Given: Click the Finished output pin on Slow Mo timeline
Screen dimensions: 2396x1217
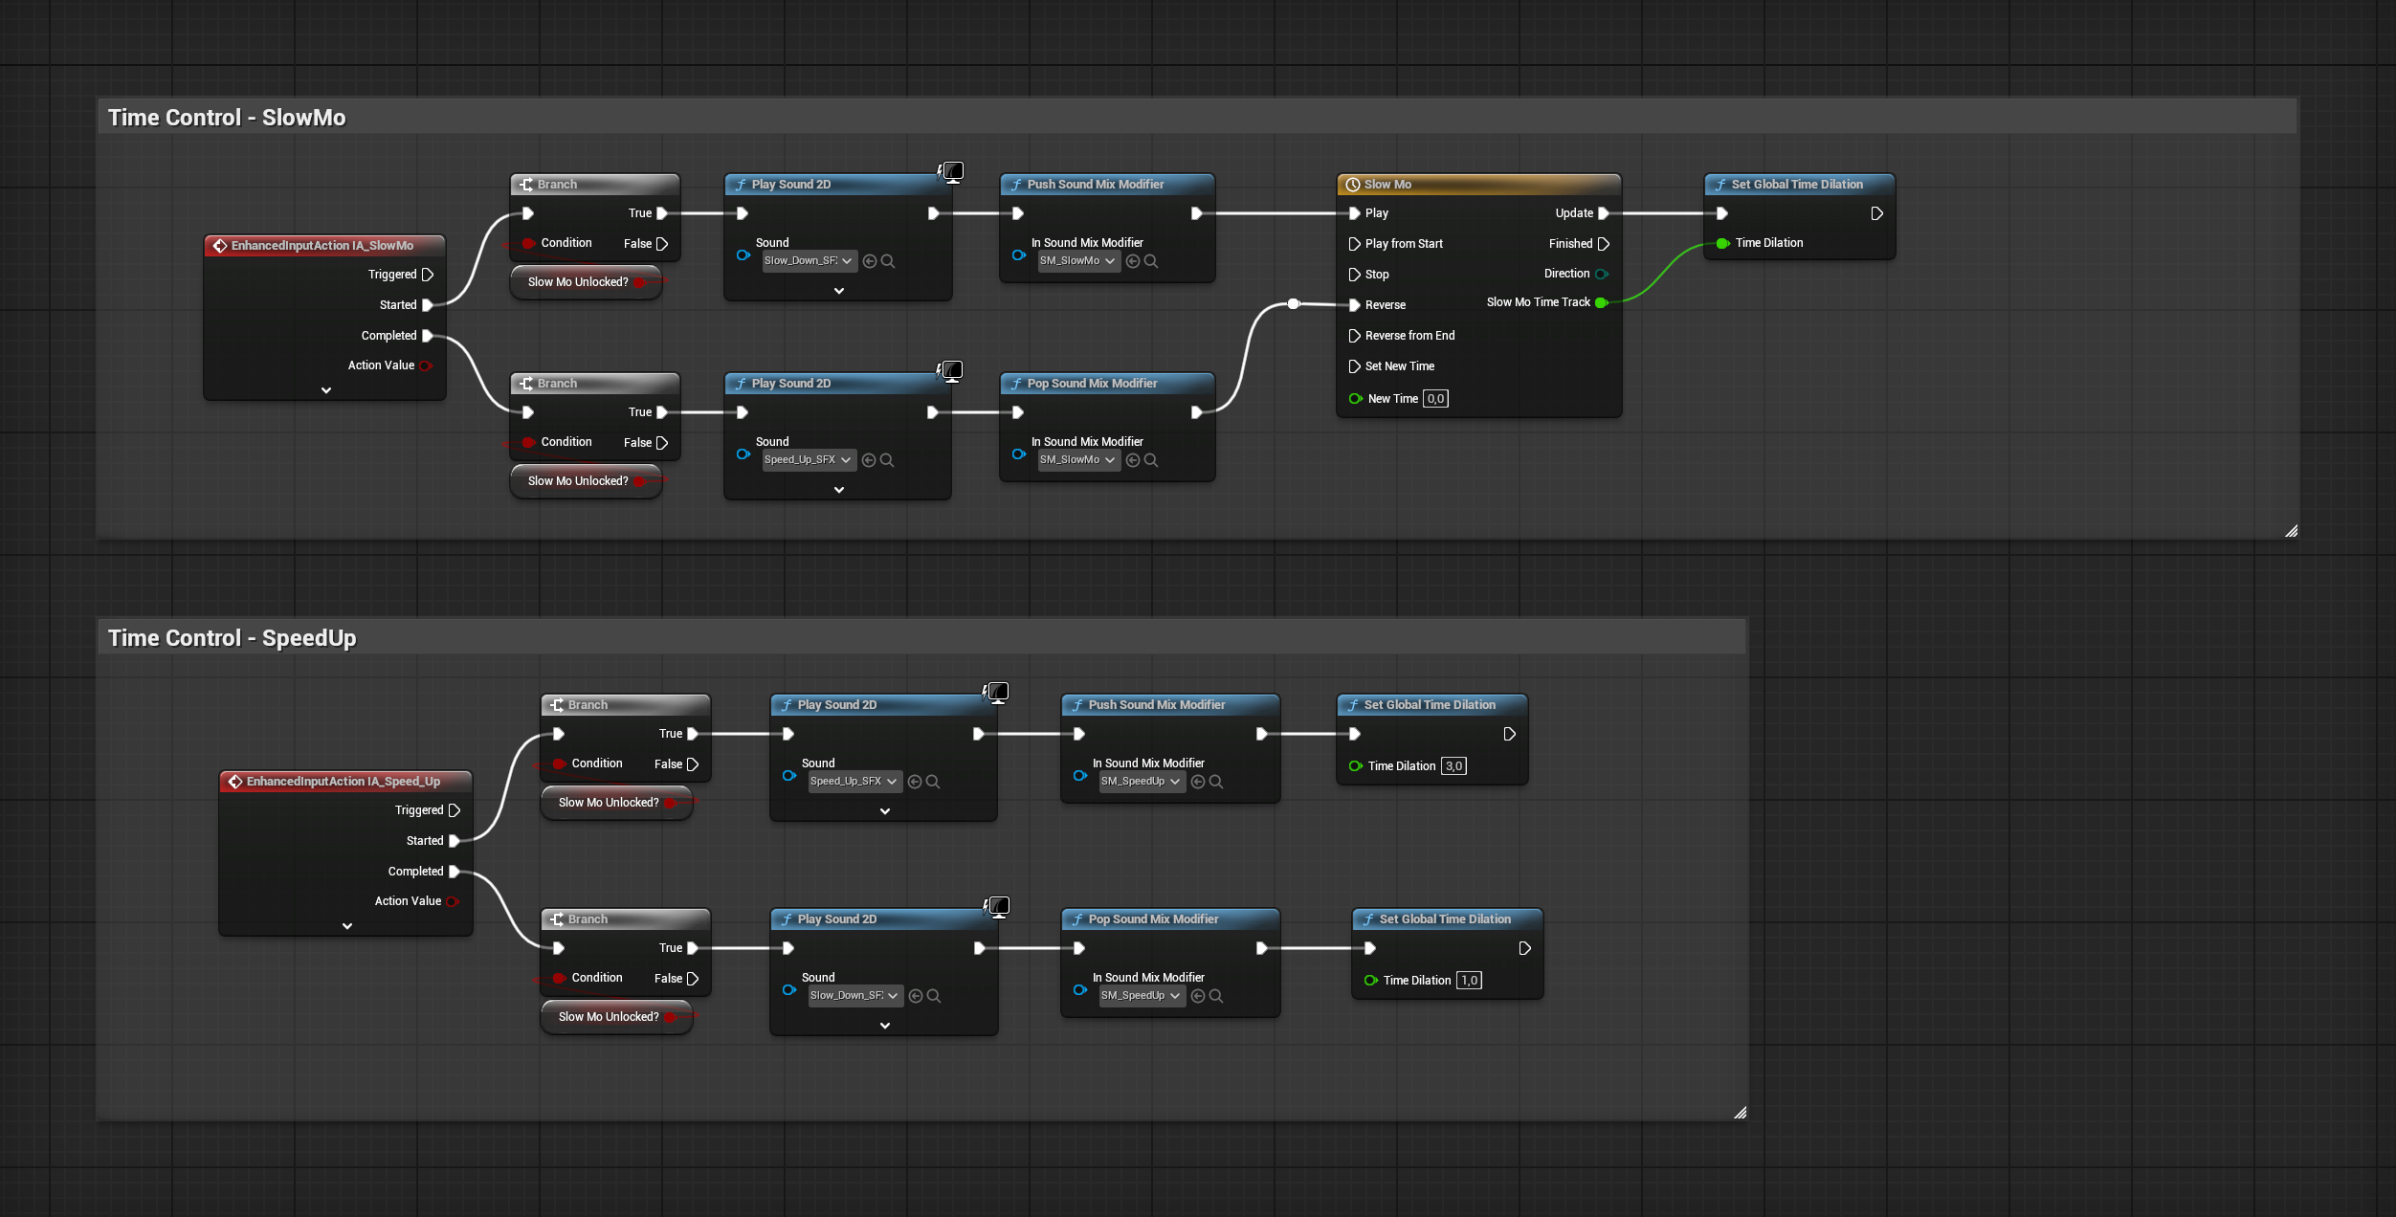Looking at the screenshot, I should click(1604, 244).
